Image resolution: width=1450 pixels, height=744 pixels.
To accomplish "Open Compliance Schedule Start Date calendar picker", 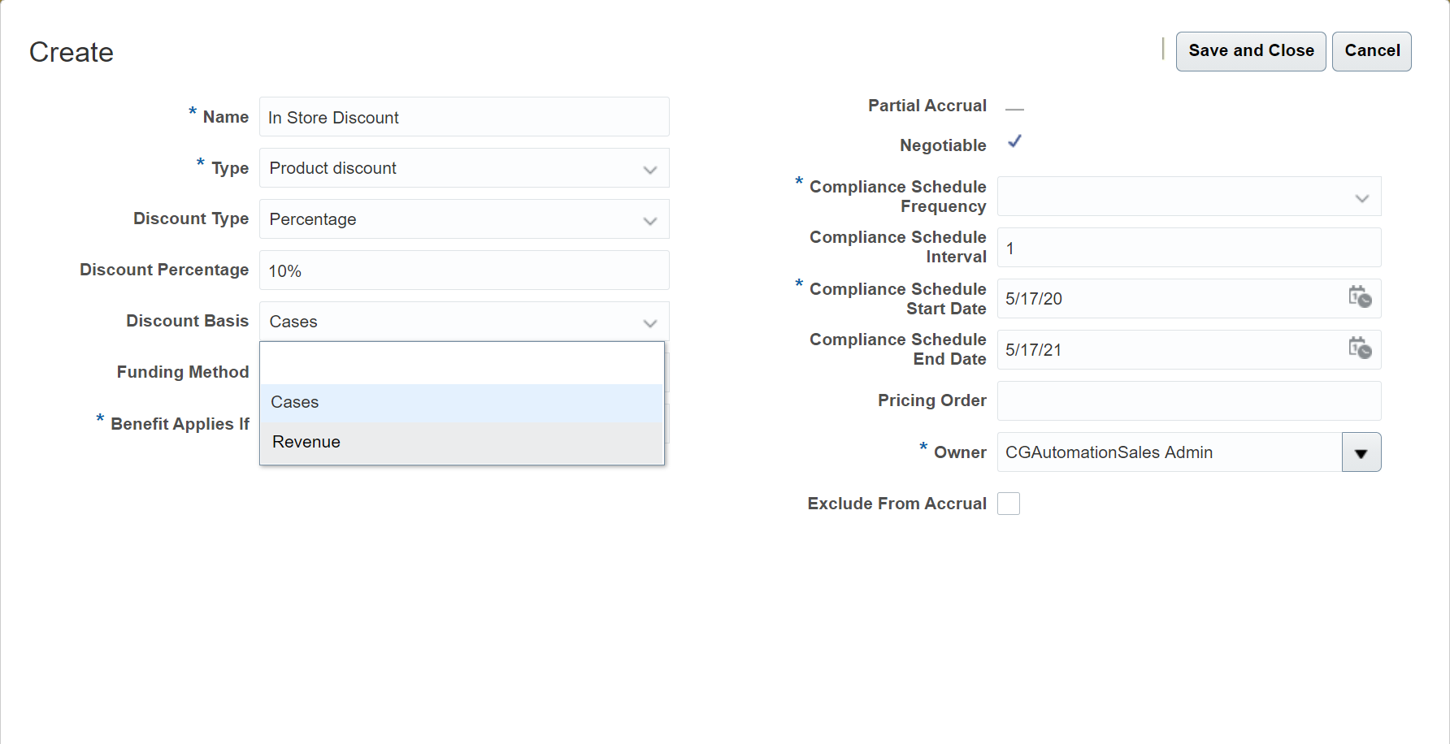I will coord(1360,297).
